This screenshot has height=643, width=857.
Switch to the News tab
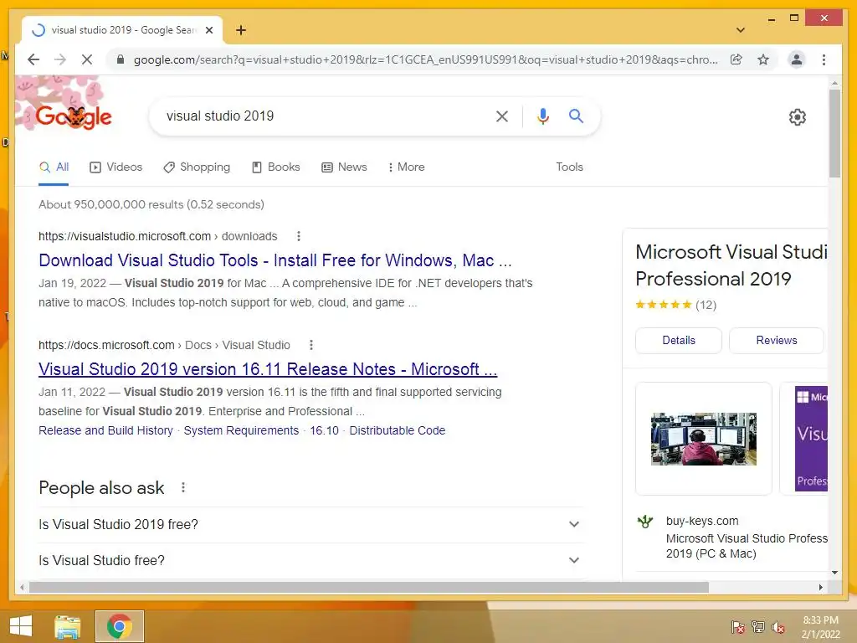pos(344,167)
